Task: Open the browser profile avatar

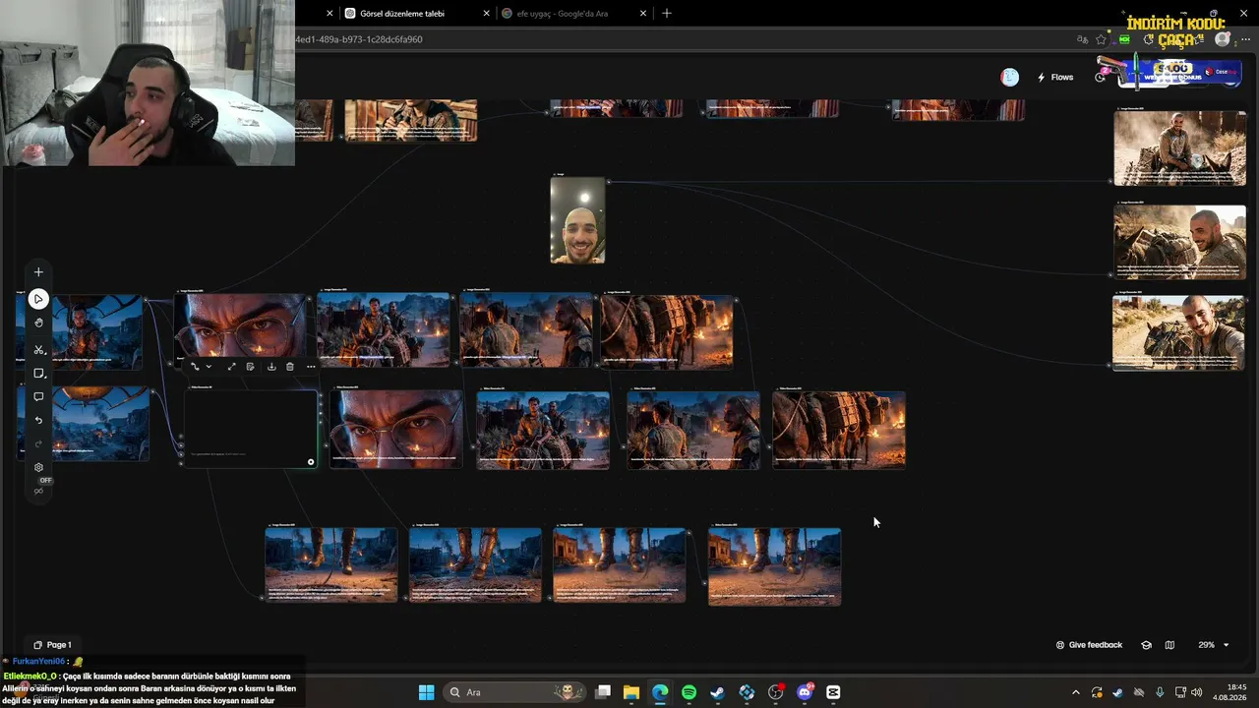Action: coord(1223,39)
